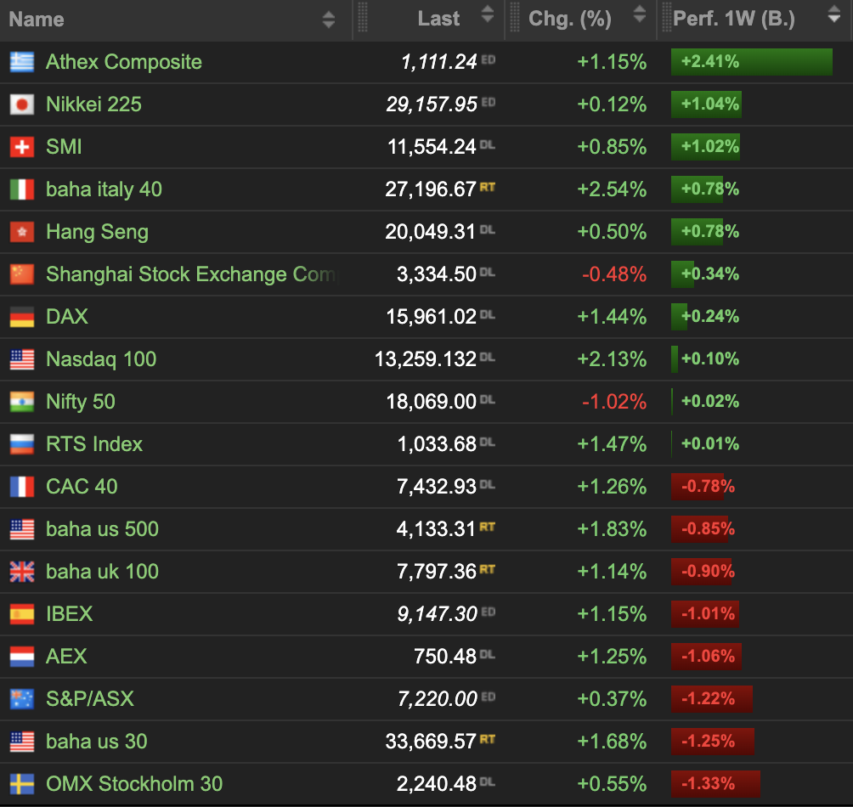Open OMX Stockholm 30 index
The width and height of the screenshot is (853, 807).
[134, 783]
